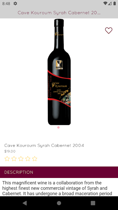
Task: Open recent apps square button
Action: [x=93, y=203]
